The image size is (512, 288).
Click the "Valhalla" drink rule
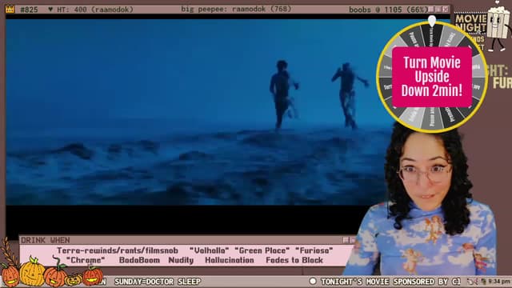click(210, 250)
